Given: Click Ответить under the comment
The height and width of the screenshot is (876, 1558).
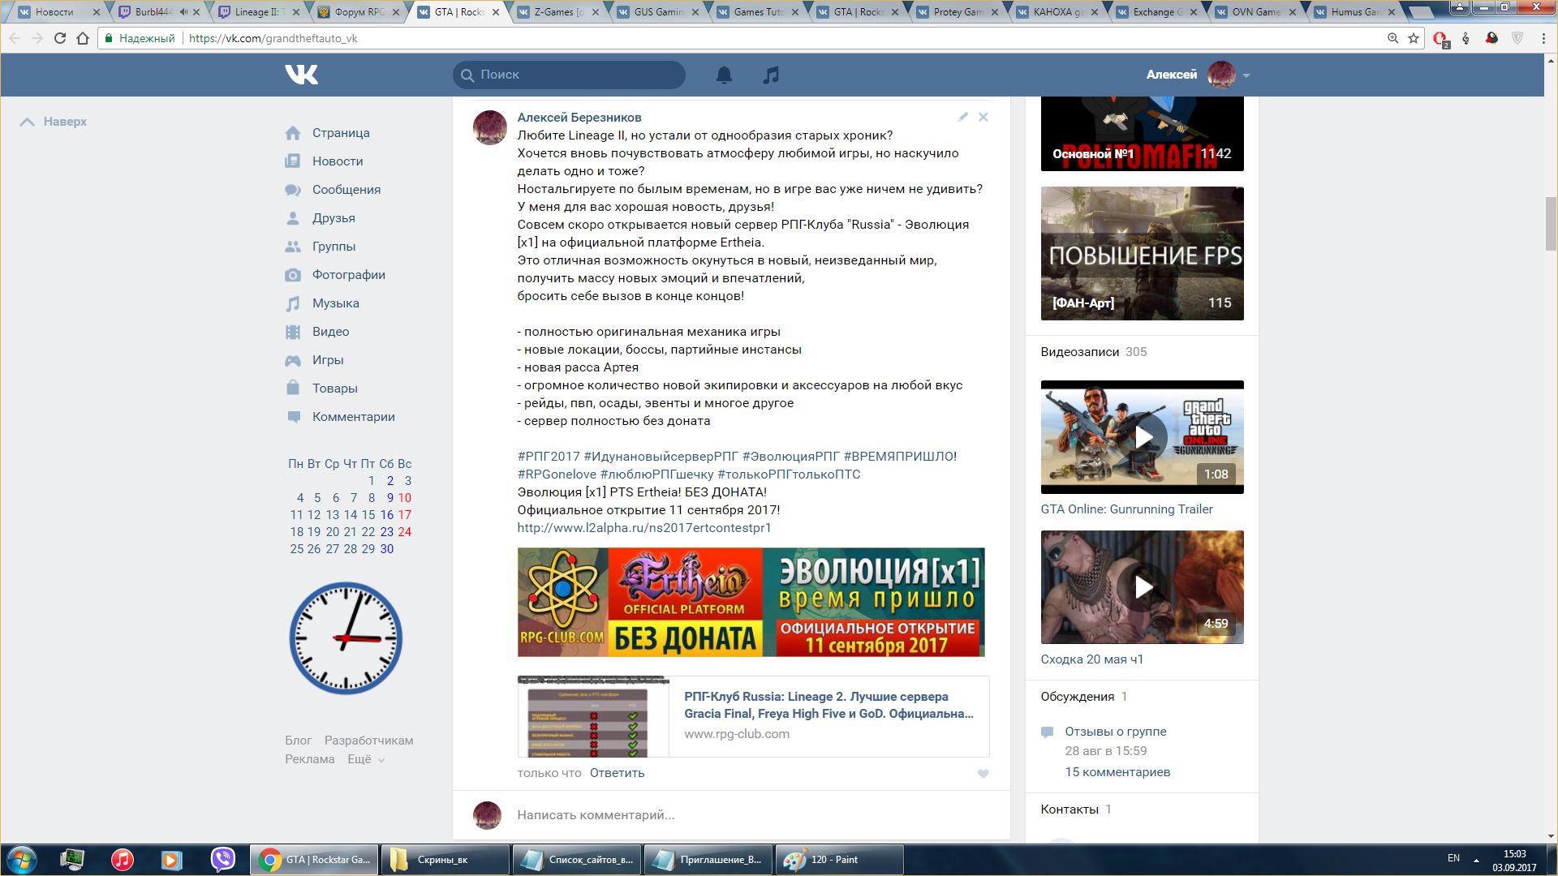Looking at the screenshot, I should point(617,773).
